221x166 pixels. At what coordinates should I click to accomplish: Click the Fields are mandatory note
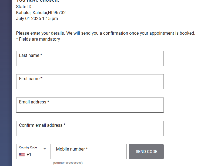click(38, 39)
